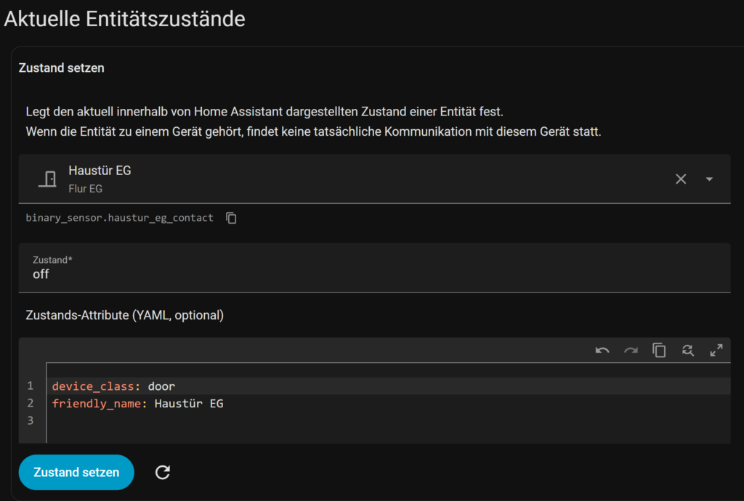Clear the selected Haustür EG entity
The width and height of the screenshot is (744, 501).
tap(681, 179)
